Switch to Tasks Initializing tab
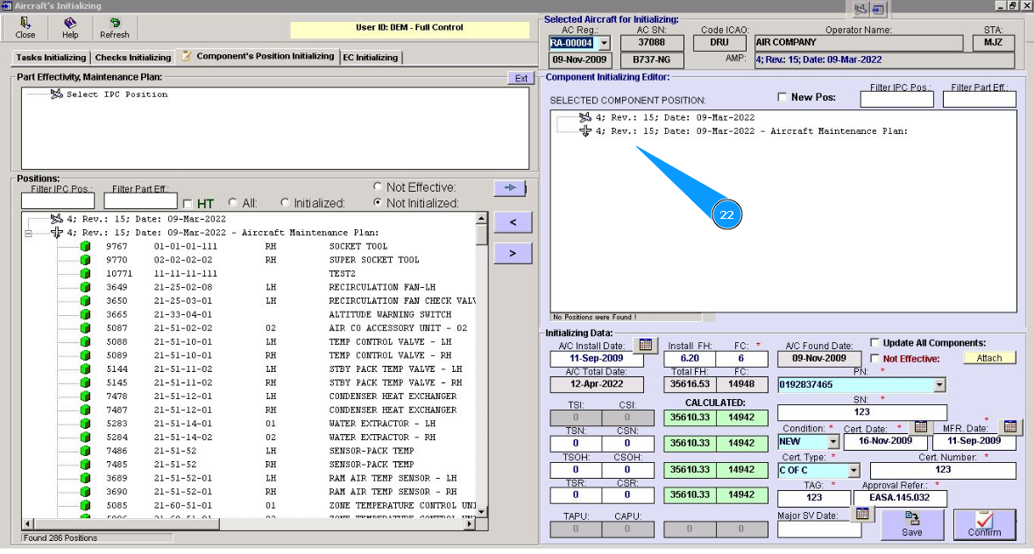Image resolution: width=1034 pixels, height=554 pixels. click(x=51, y=58)
